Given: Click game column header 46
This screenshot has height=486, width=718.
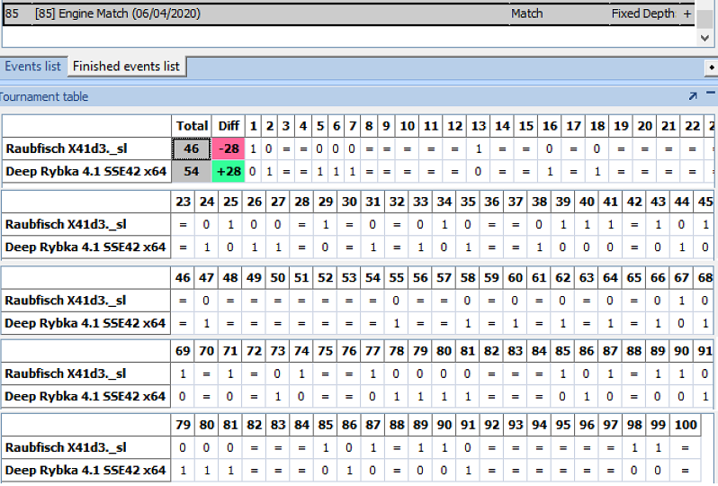Looking at the screenshot, I should [x=183, y=278].
